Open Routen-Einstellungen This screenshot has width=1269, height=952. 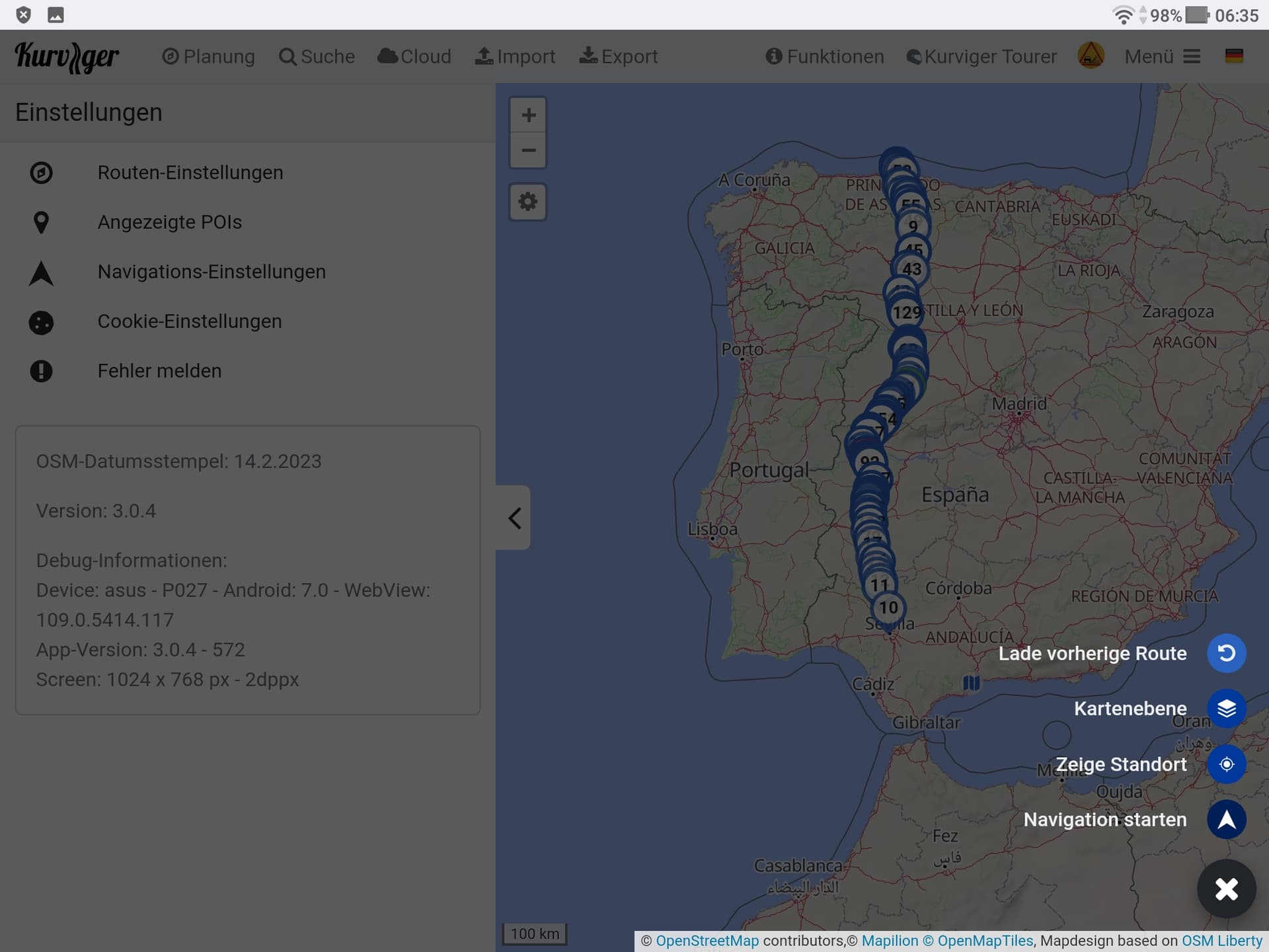point(190,173)
